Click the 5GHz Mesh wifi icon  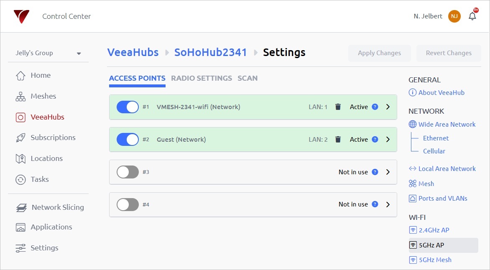pyautogui.click(x=413, y=260)
